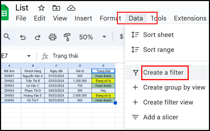
Task: Check the cloud saved status icon
Action: click(71, 8)
